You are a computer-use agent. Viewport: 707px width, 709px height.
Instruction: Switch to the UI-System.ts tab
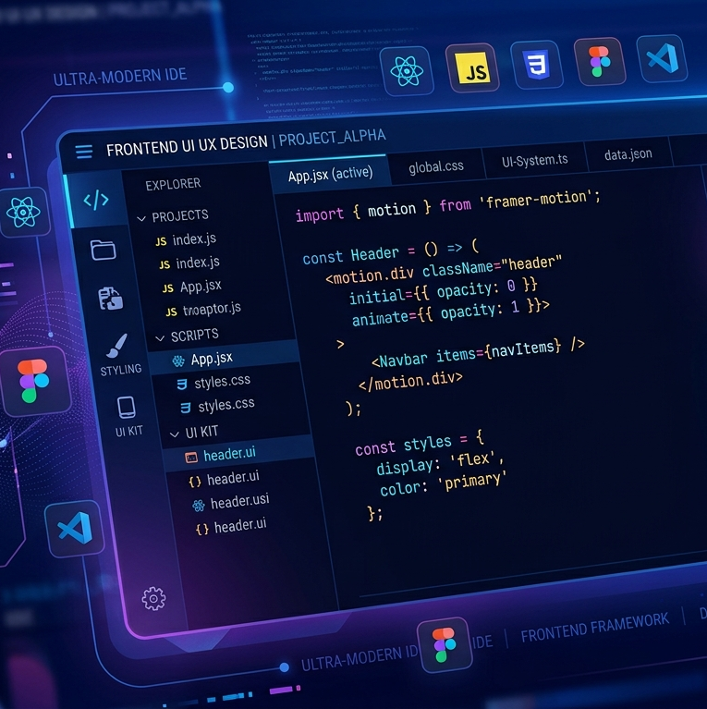tap(535, 160)
